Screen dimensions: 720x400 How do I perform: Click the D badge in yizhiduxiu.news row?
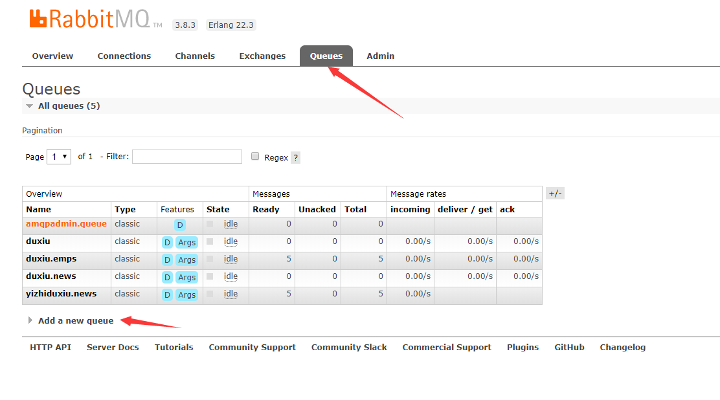[x=167, y=294]
